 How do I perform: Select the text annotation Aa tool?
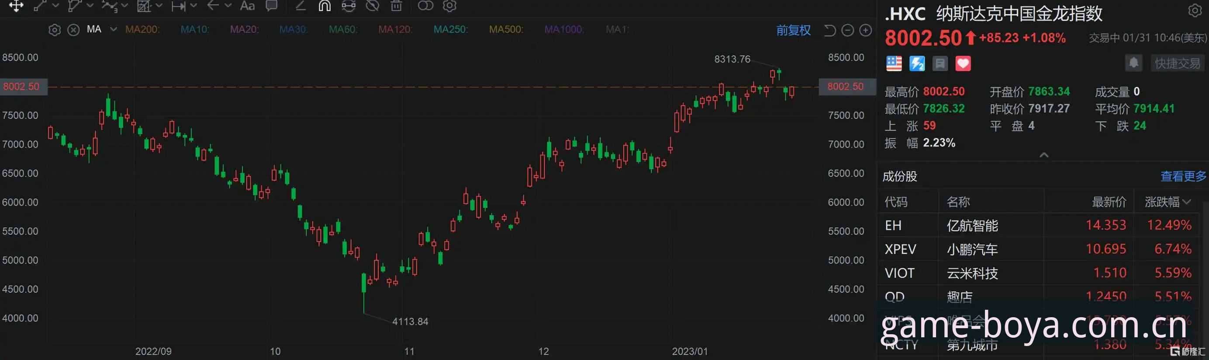247,6
